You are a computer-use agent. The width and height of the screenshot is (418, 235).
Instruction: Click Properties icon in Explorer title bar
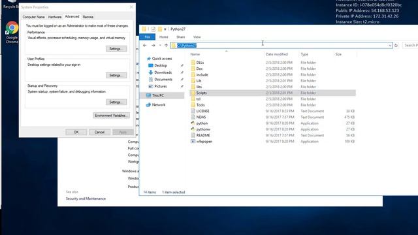(x=153, y=29)
